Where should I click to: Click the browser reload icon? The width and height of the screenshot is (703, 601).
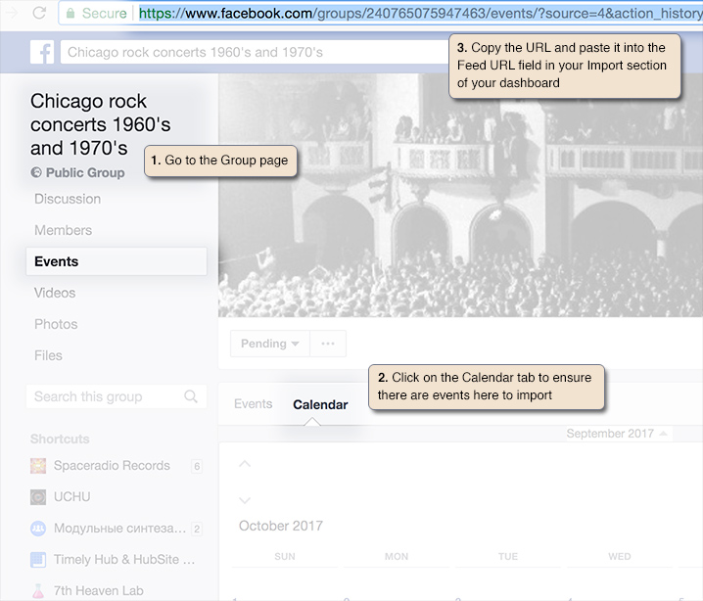tap(39, 14)
